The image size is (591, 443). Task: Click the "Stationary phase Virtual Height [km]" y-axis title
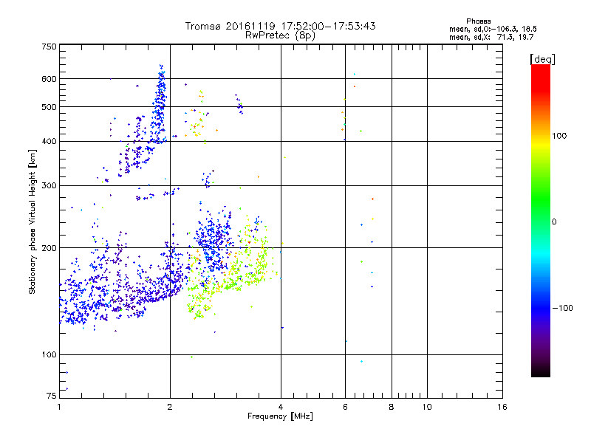(33, 222)
